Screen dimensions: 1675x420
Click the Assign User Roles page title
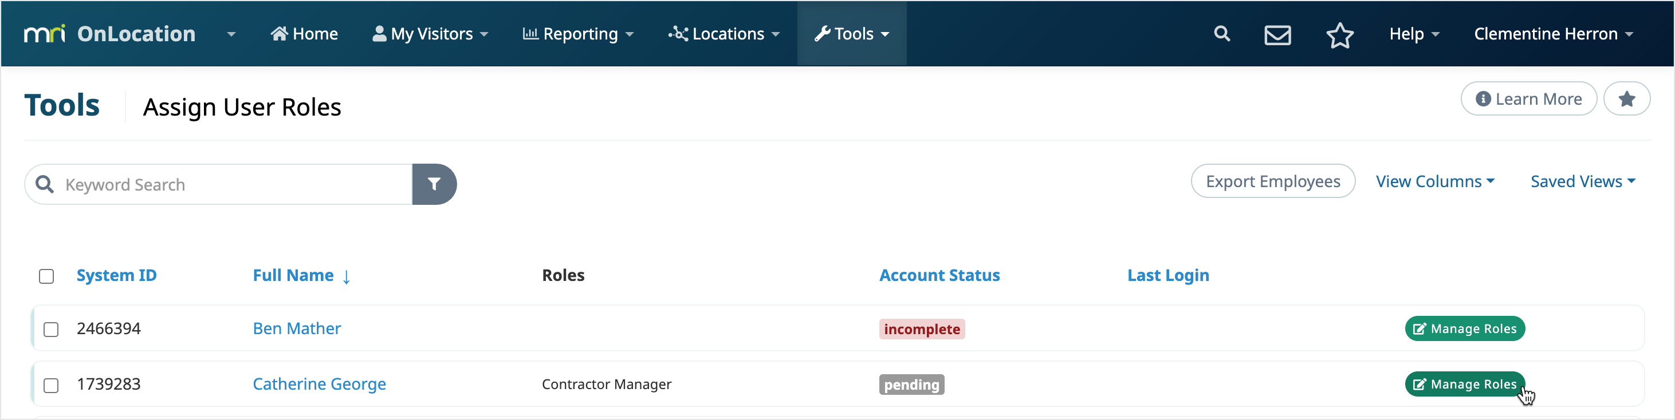point(242,107)
